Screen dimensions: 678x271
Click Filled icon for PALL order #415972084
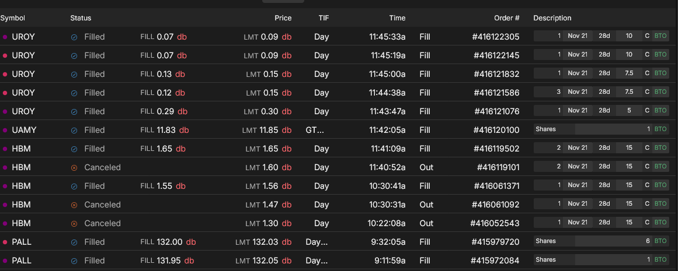pyautogui.click(x=74, y=261)
